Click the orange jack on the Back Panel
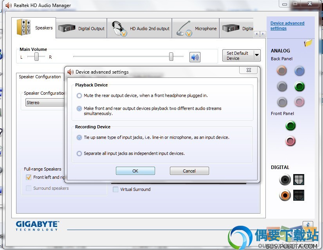The width and height of the screenshot is (323, 250). 281,70
